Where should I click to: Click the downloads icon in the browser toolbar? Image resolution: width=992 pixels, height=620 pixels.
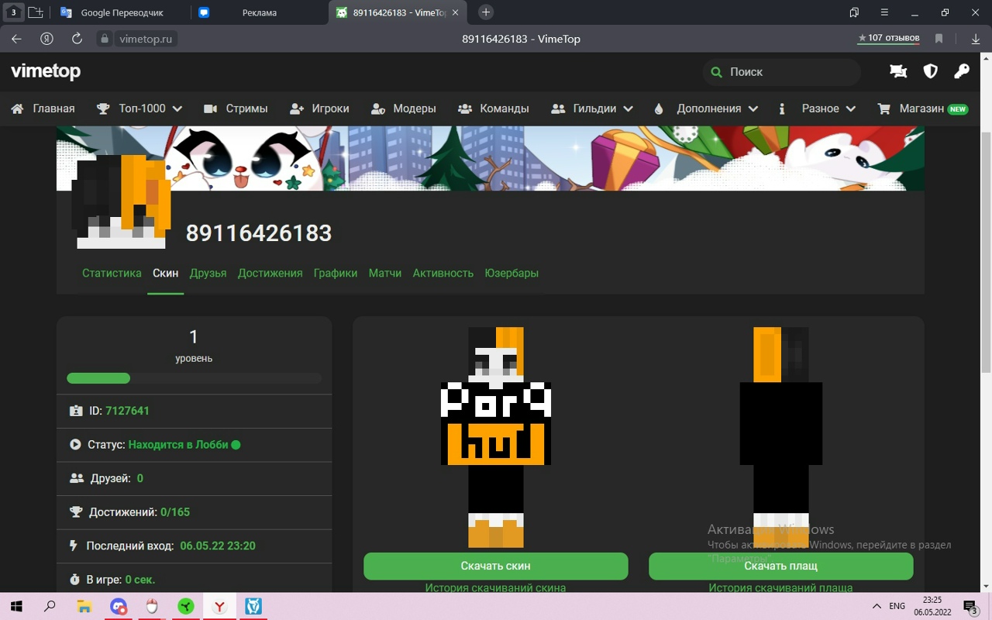pos(975,38)
